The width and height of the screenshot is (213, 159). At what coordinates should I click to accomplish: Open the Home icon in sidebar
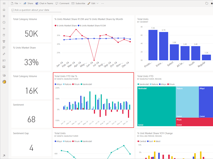coord(4,10)
